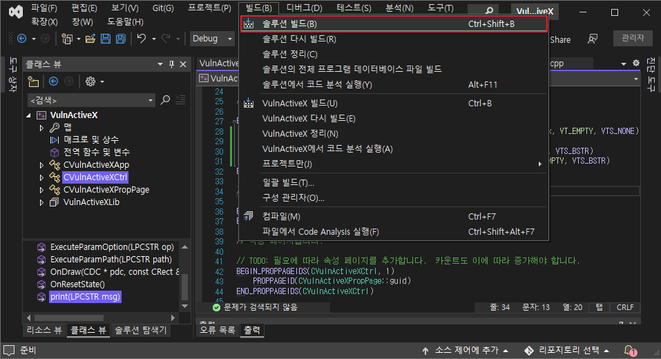Expand the VulnActiveXLib node
Viewport: 661px width, 359px height.
[x=41, y=203]
